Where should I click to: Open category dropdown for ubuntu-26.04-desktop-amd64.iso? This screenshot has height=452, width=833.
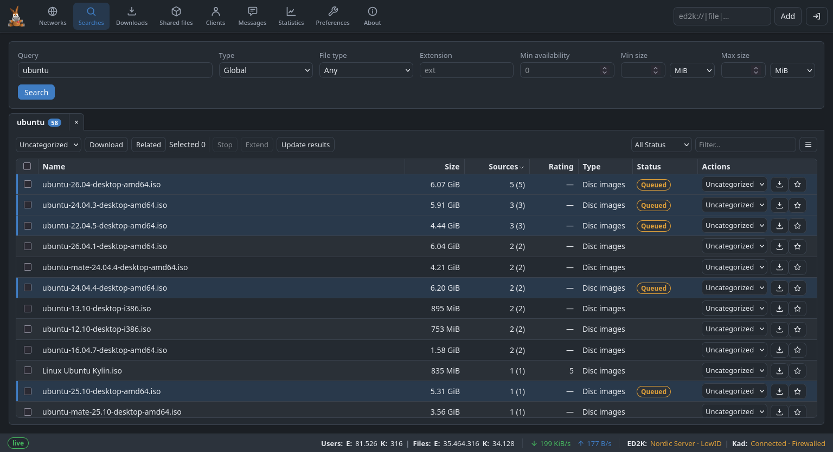734,185
